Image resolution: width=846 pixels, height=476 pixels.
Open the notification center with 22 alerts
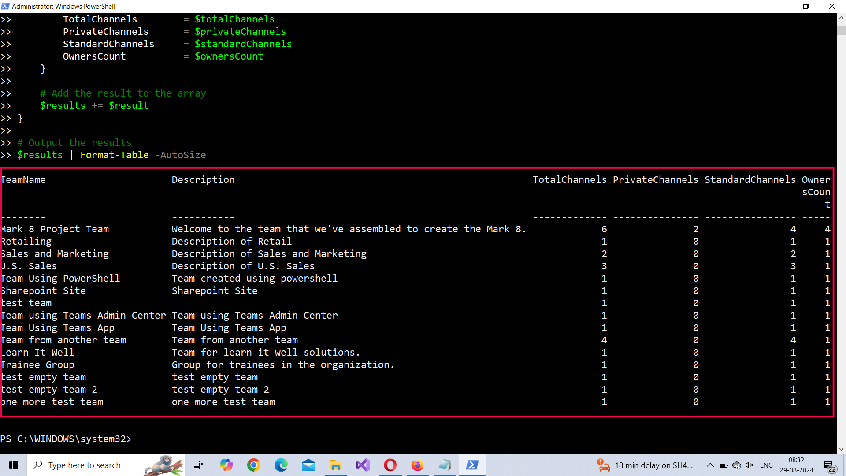pos(829,465)
